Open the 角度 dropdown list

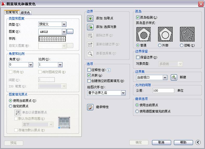point(31,65)
